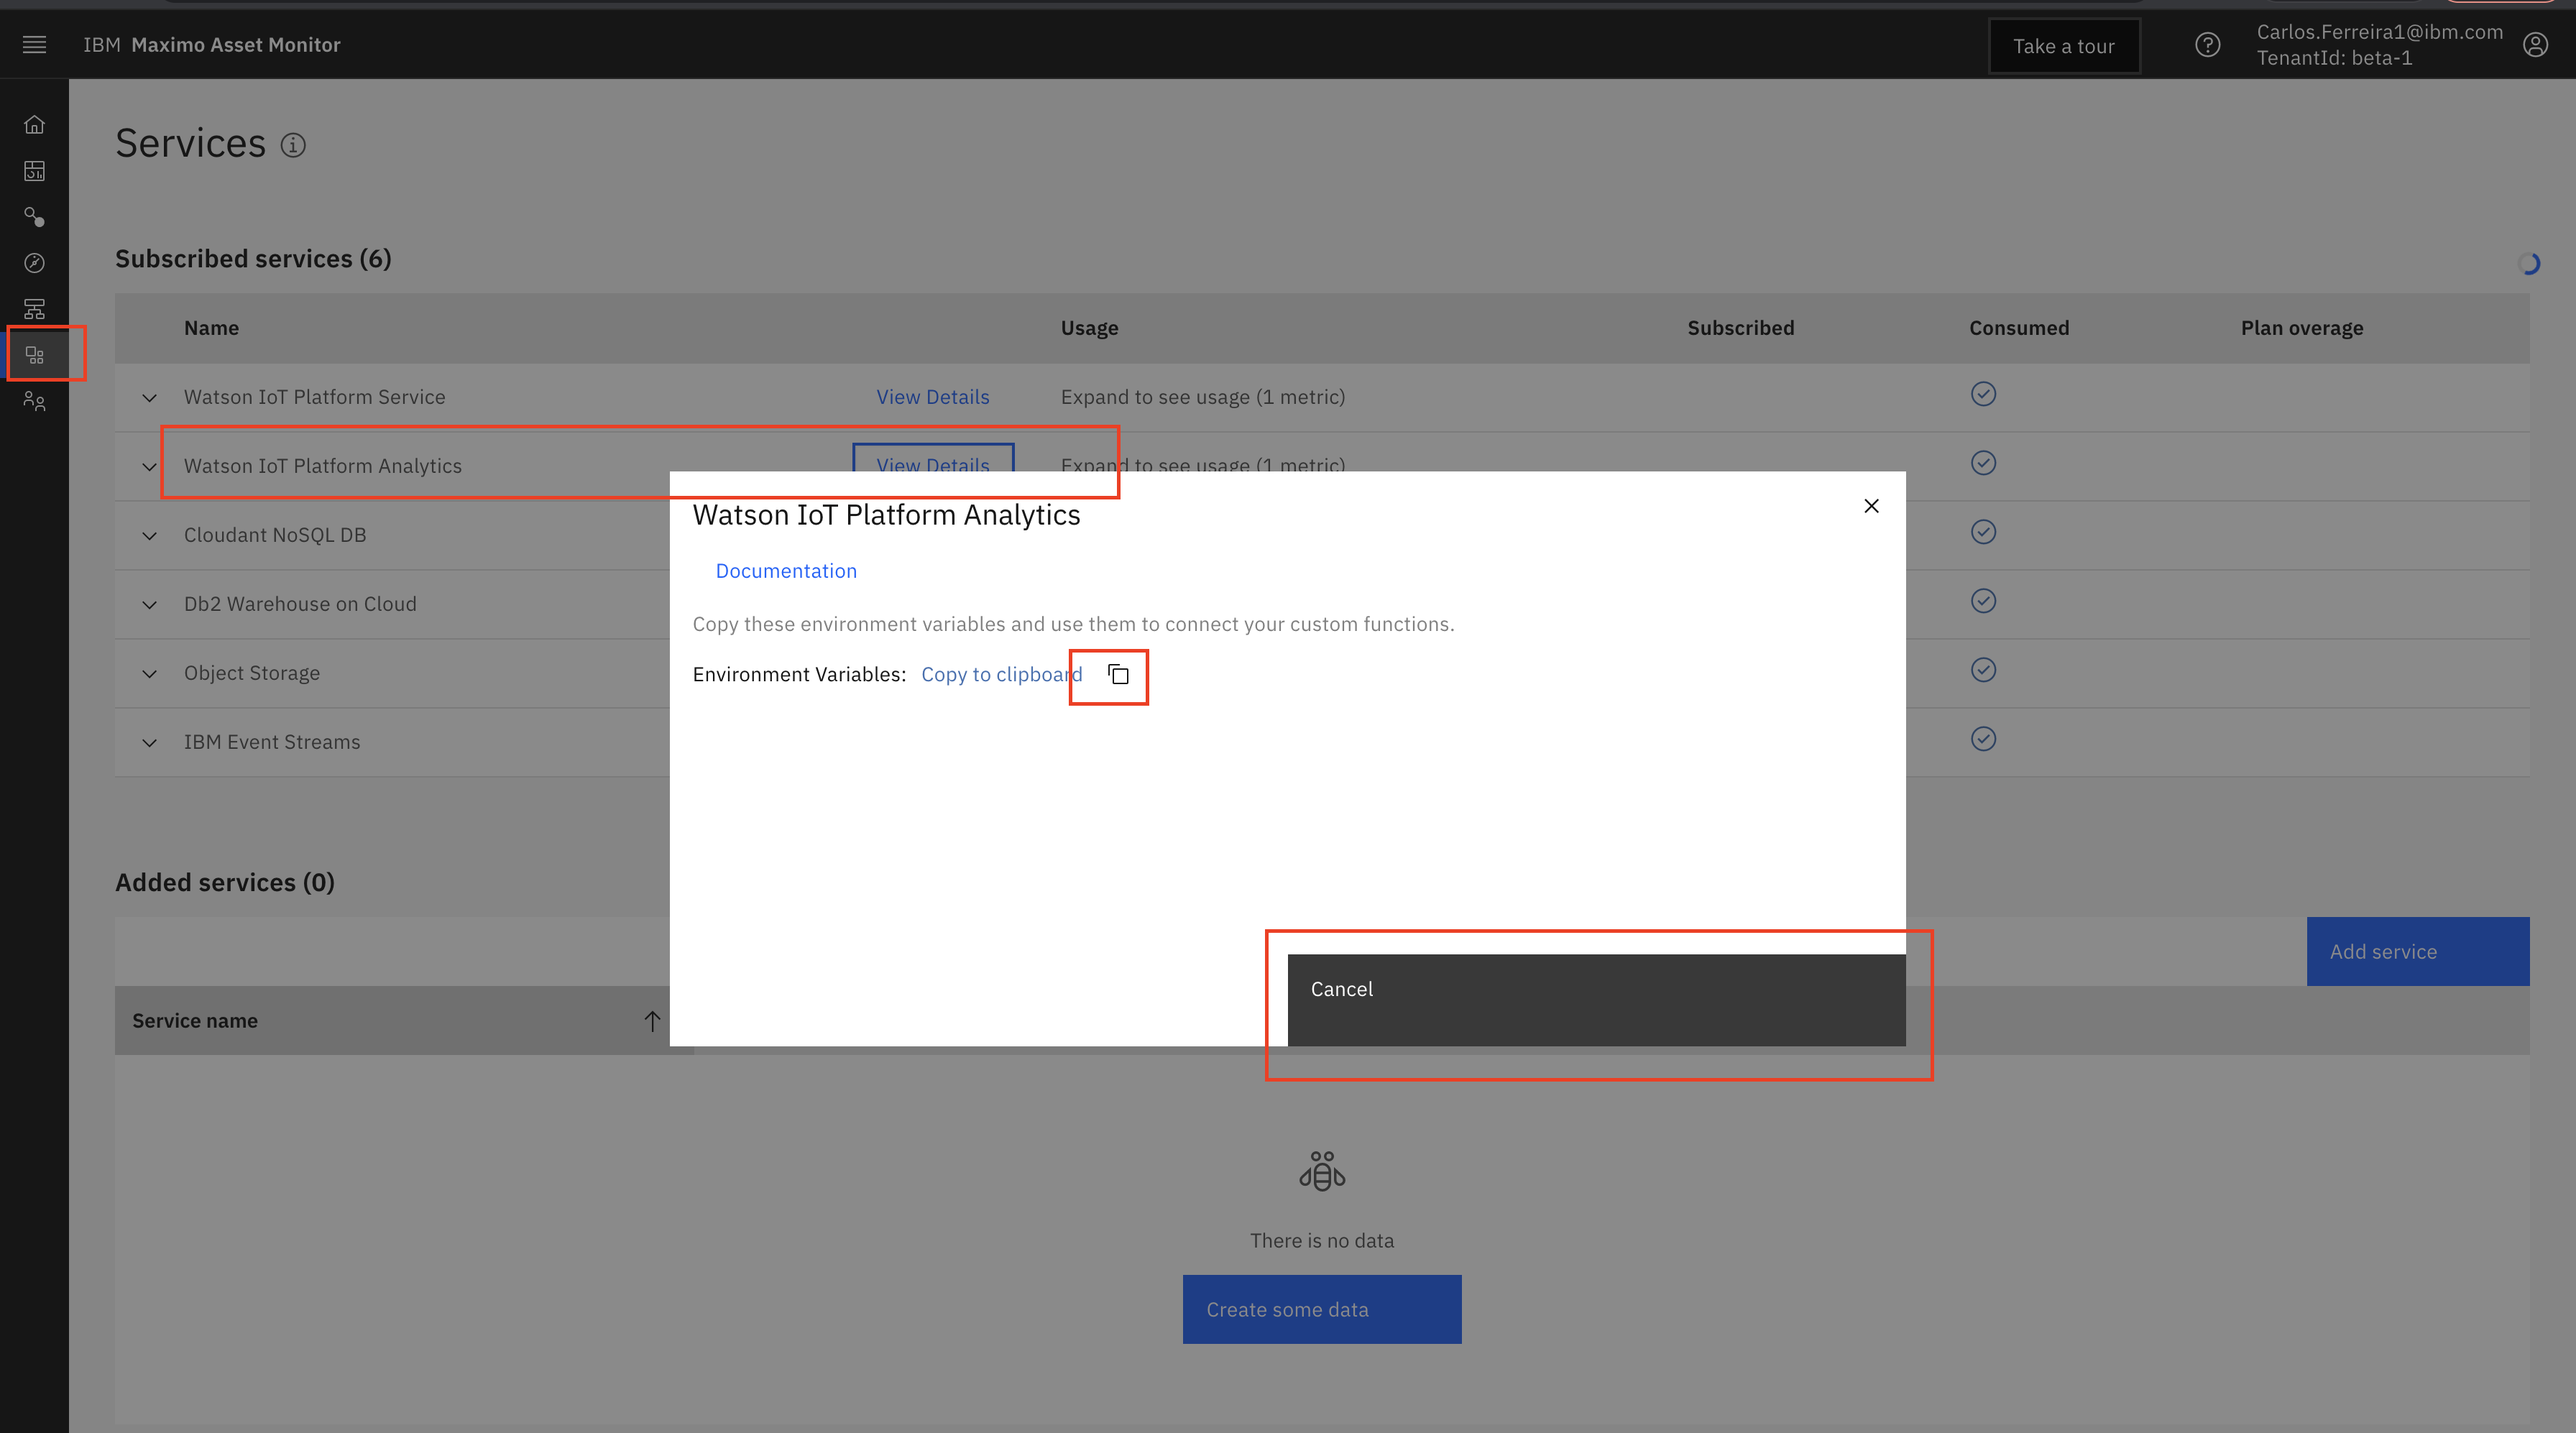Click the Create some data button
Screen dimensions: 2576x1433
[1322, 1309]
